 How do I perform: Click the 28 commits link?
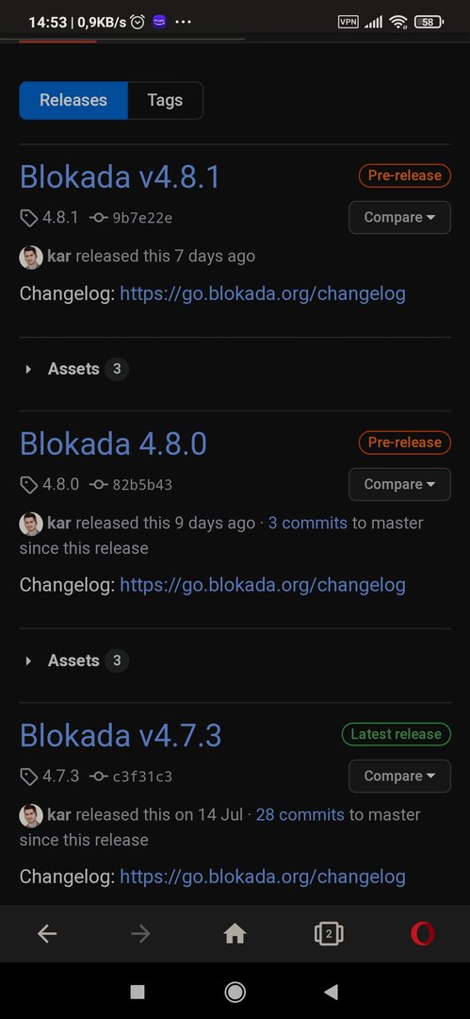[300, 814]
